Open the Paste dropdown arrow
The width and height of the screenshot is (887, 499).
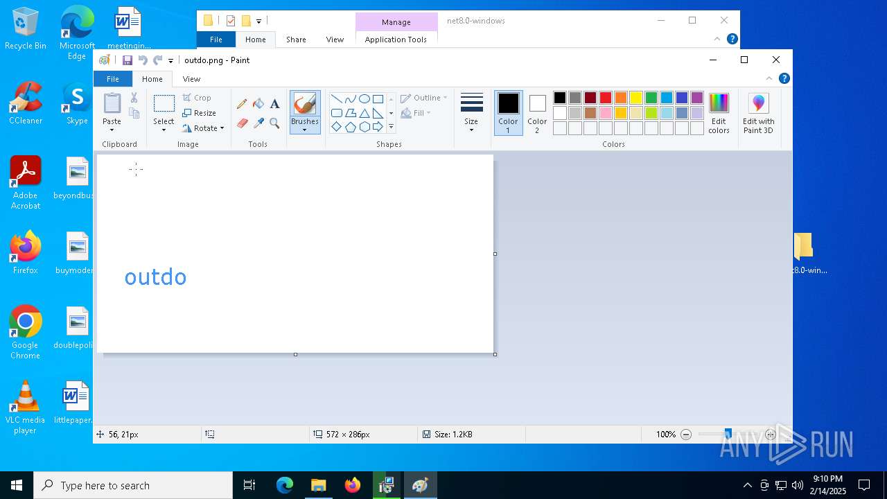click(x=112, y=130)
